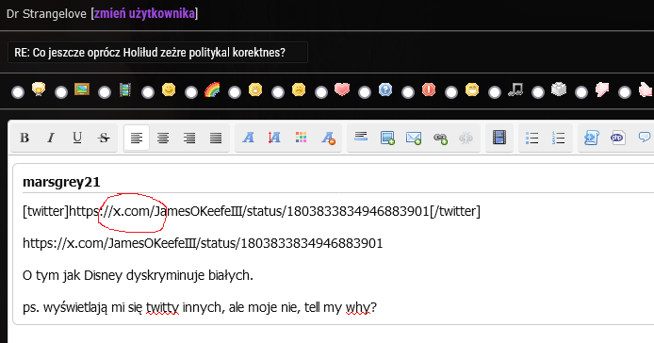Align text right in editor
This screenshot has width=654, height=343.
pyautogui.click(x=189, y=138)
